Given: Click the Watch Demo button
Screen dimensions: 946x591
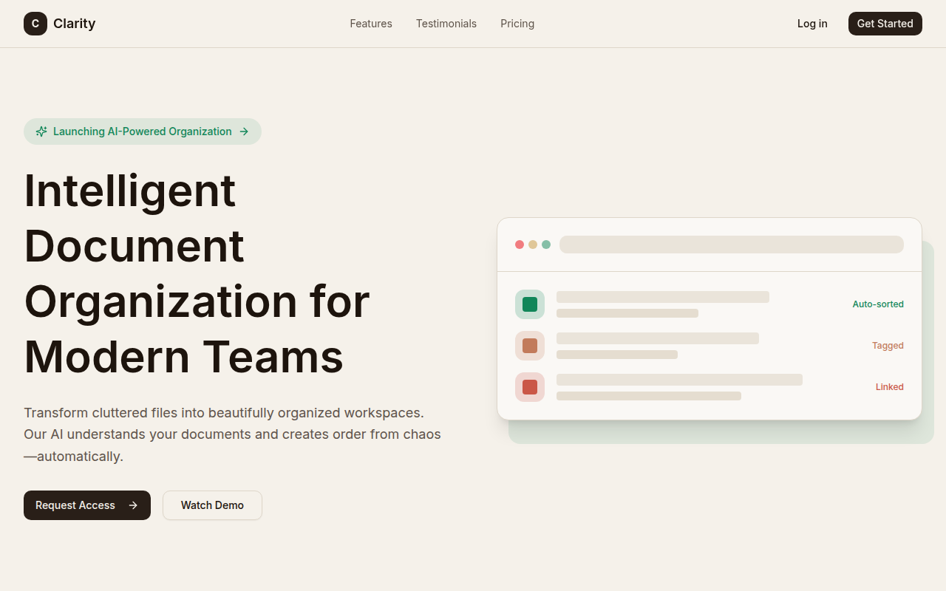Looking at the screenshot, I should (x=212, y=505).
